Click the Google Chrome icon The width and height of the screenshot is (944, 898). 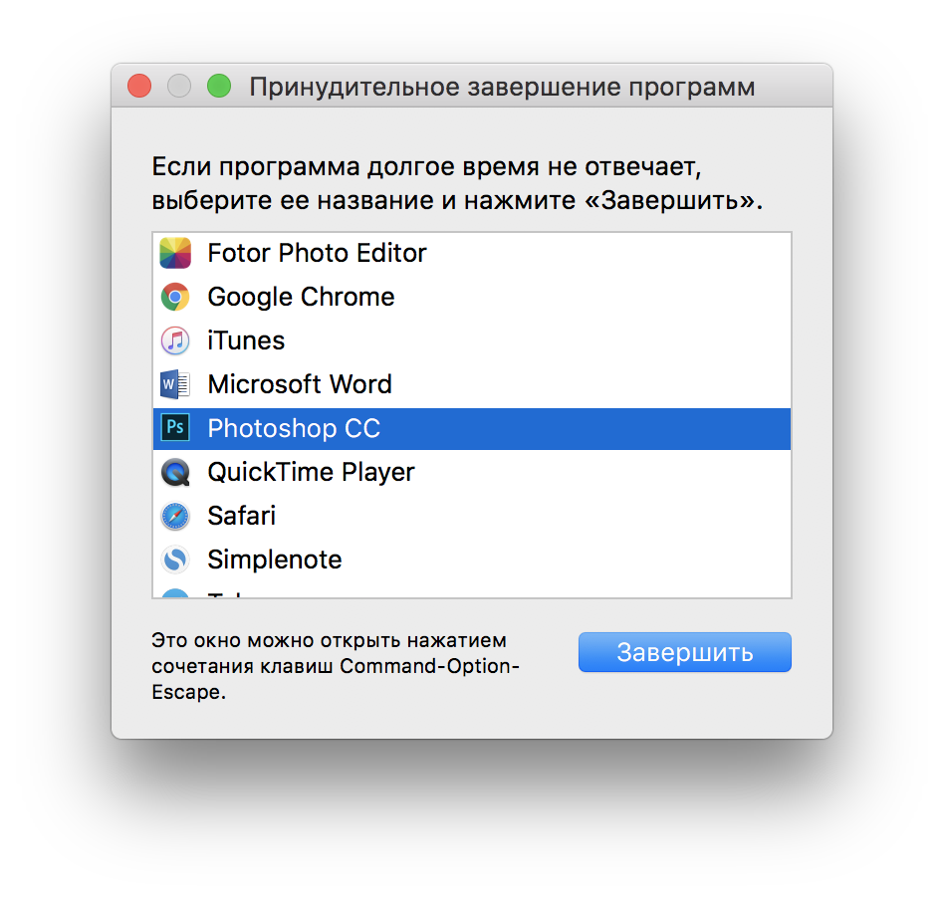click(175, 297)
